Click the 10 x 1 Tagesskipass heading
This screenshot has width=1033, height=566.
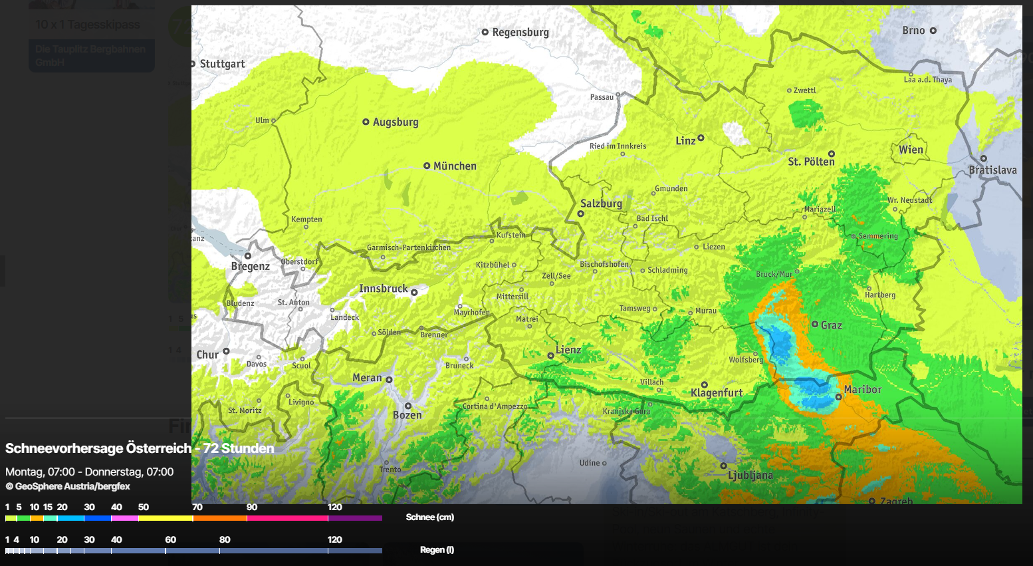tap(88, 25)
